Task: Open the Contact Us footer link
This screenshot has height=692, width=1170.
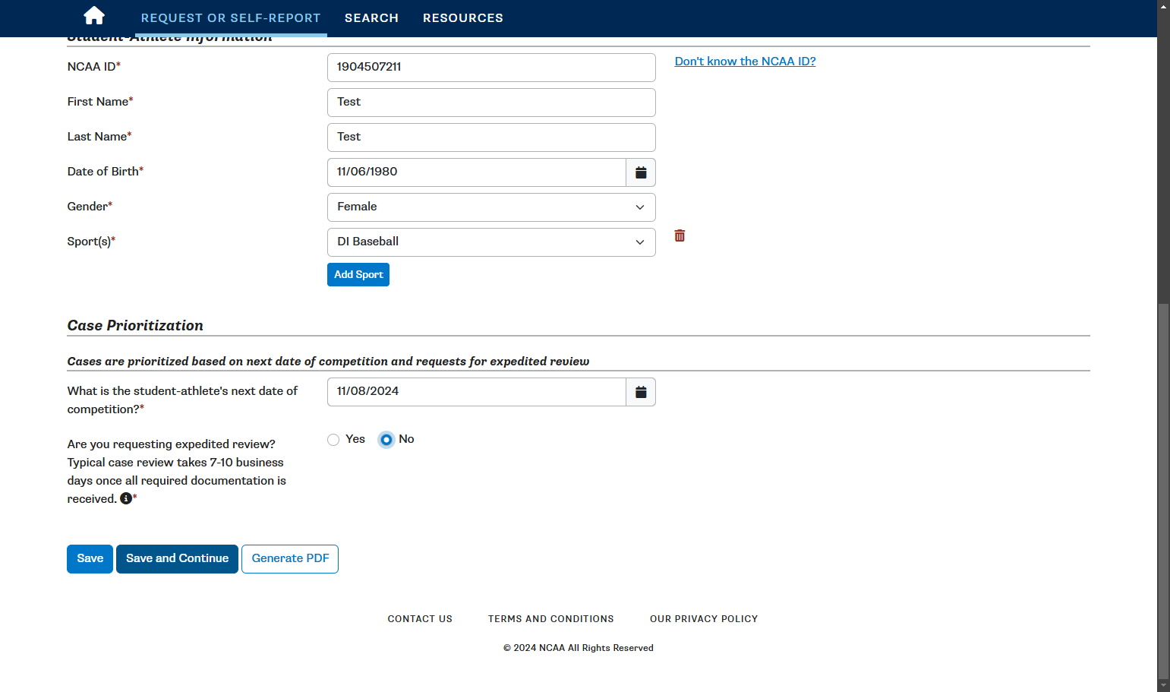Action: (x=420, y=619)
